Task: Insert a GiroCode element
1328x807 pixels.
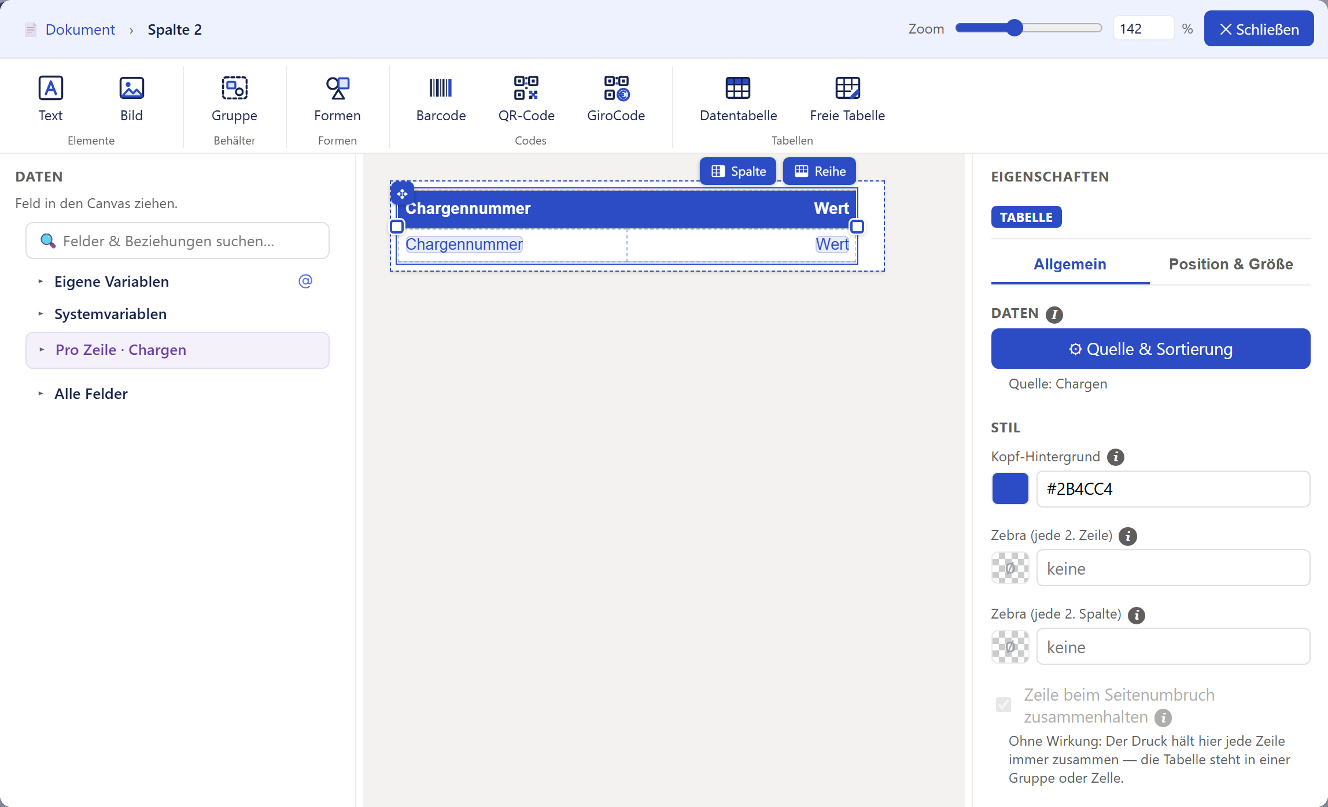Action: (x=616, y=99)
